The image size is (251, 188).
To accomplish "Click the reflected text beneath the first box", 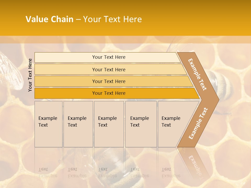I will tap(48, 173).
